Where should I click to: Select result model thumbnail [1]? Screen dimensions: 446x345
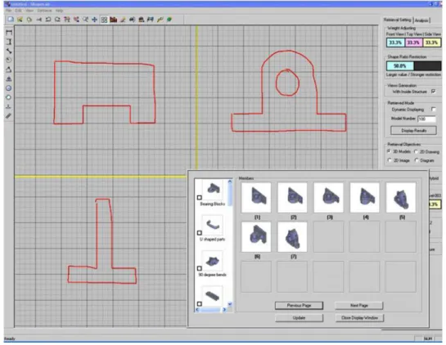(256, 198)
